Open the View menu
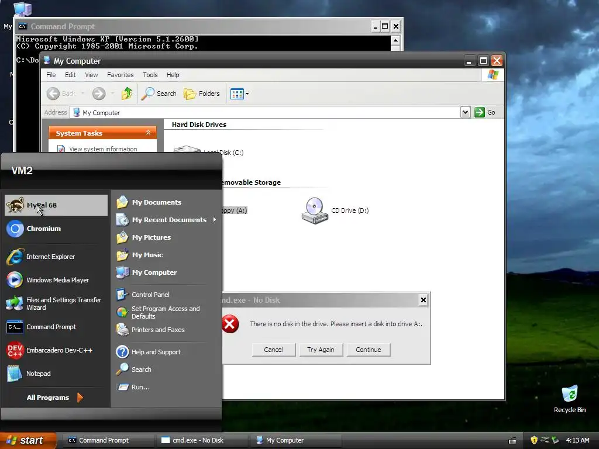The width and height of the screenshot is (599, 449). [91, 75]
